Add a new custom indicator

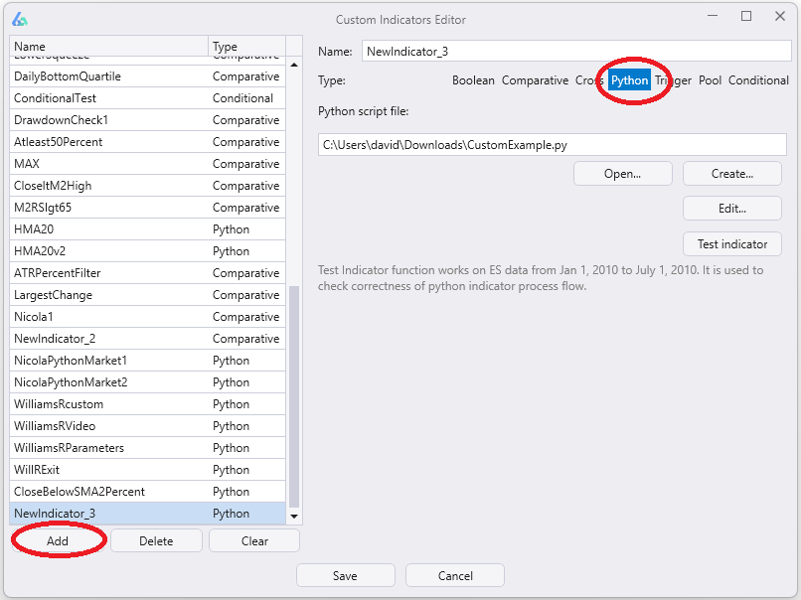pos(58,540)
